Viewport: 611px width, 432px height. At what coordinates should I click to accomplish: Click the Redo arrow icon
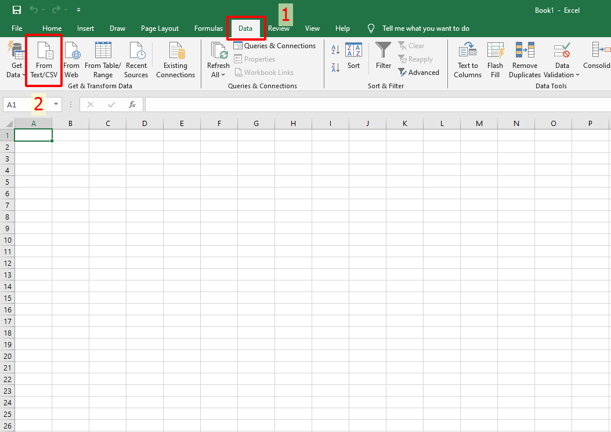(56, 10)
